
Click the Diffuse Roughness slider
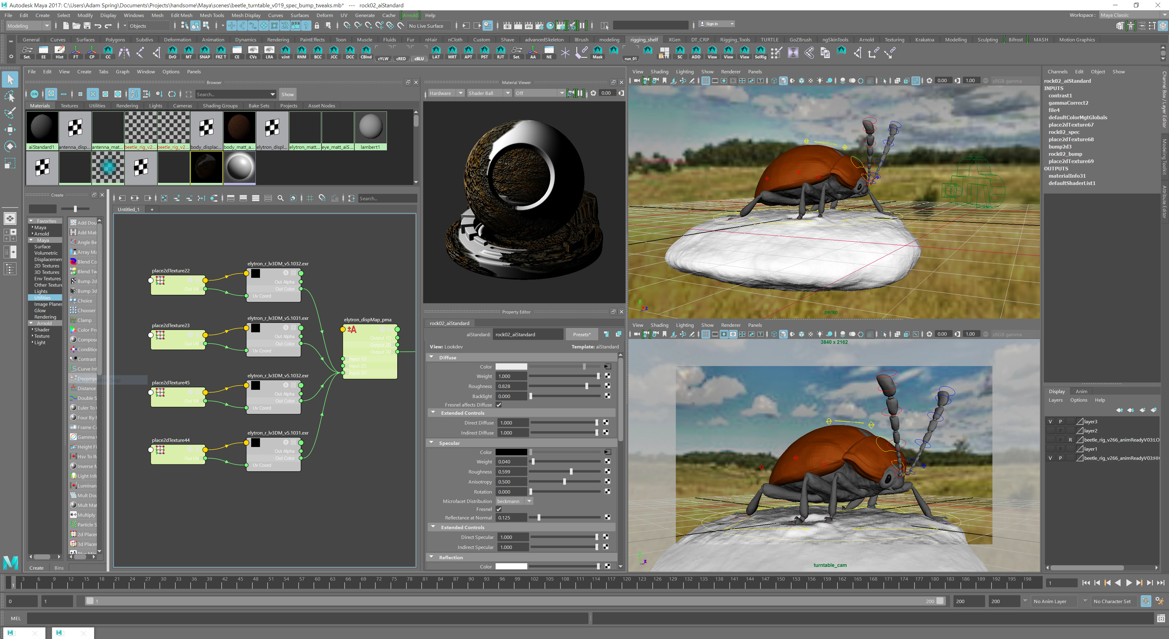[565, 386]
